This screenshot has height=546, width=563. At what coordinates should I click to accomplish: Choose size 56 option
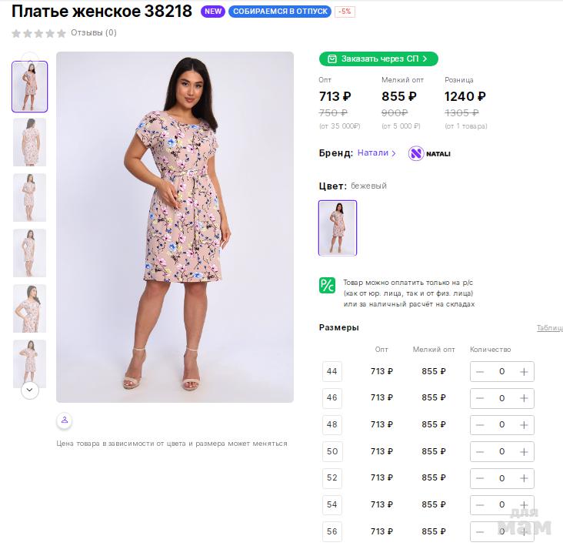click(332, 531)
